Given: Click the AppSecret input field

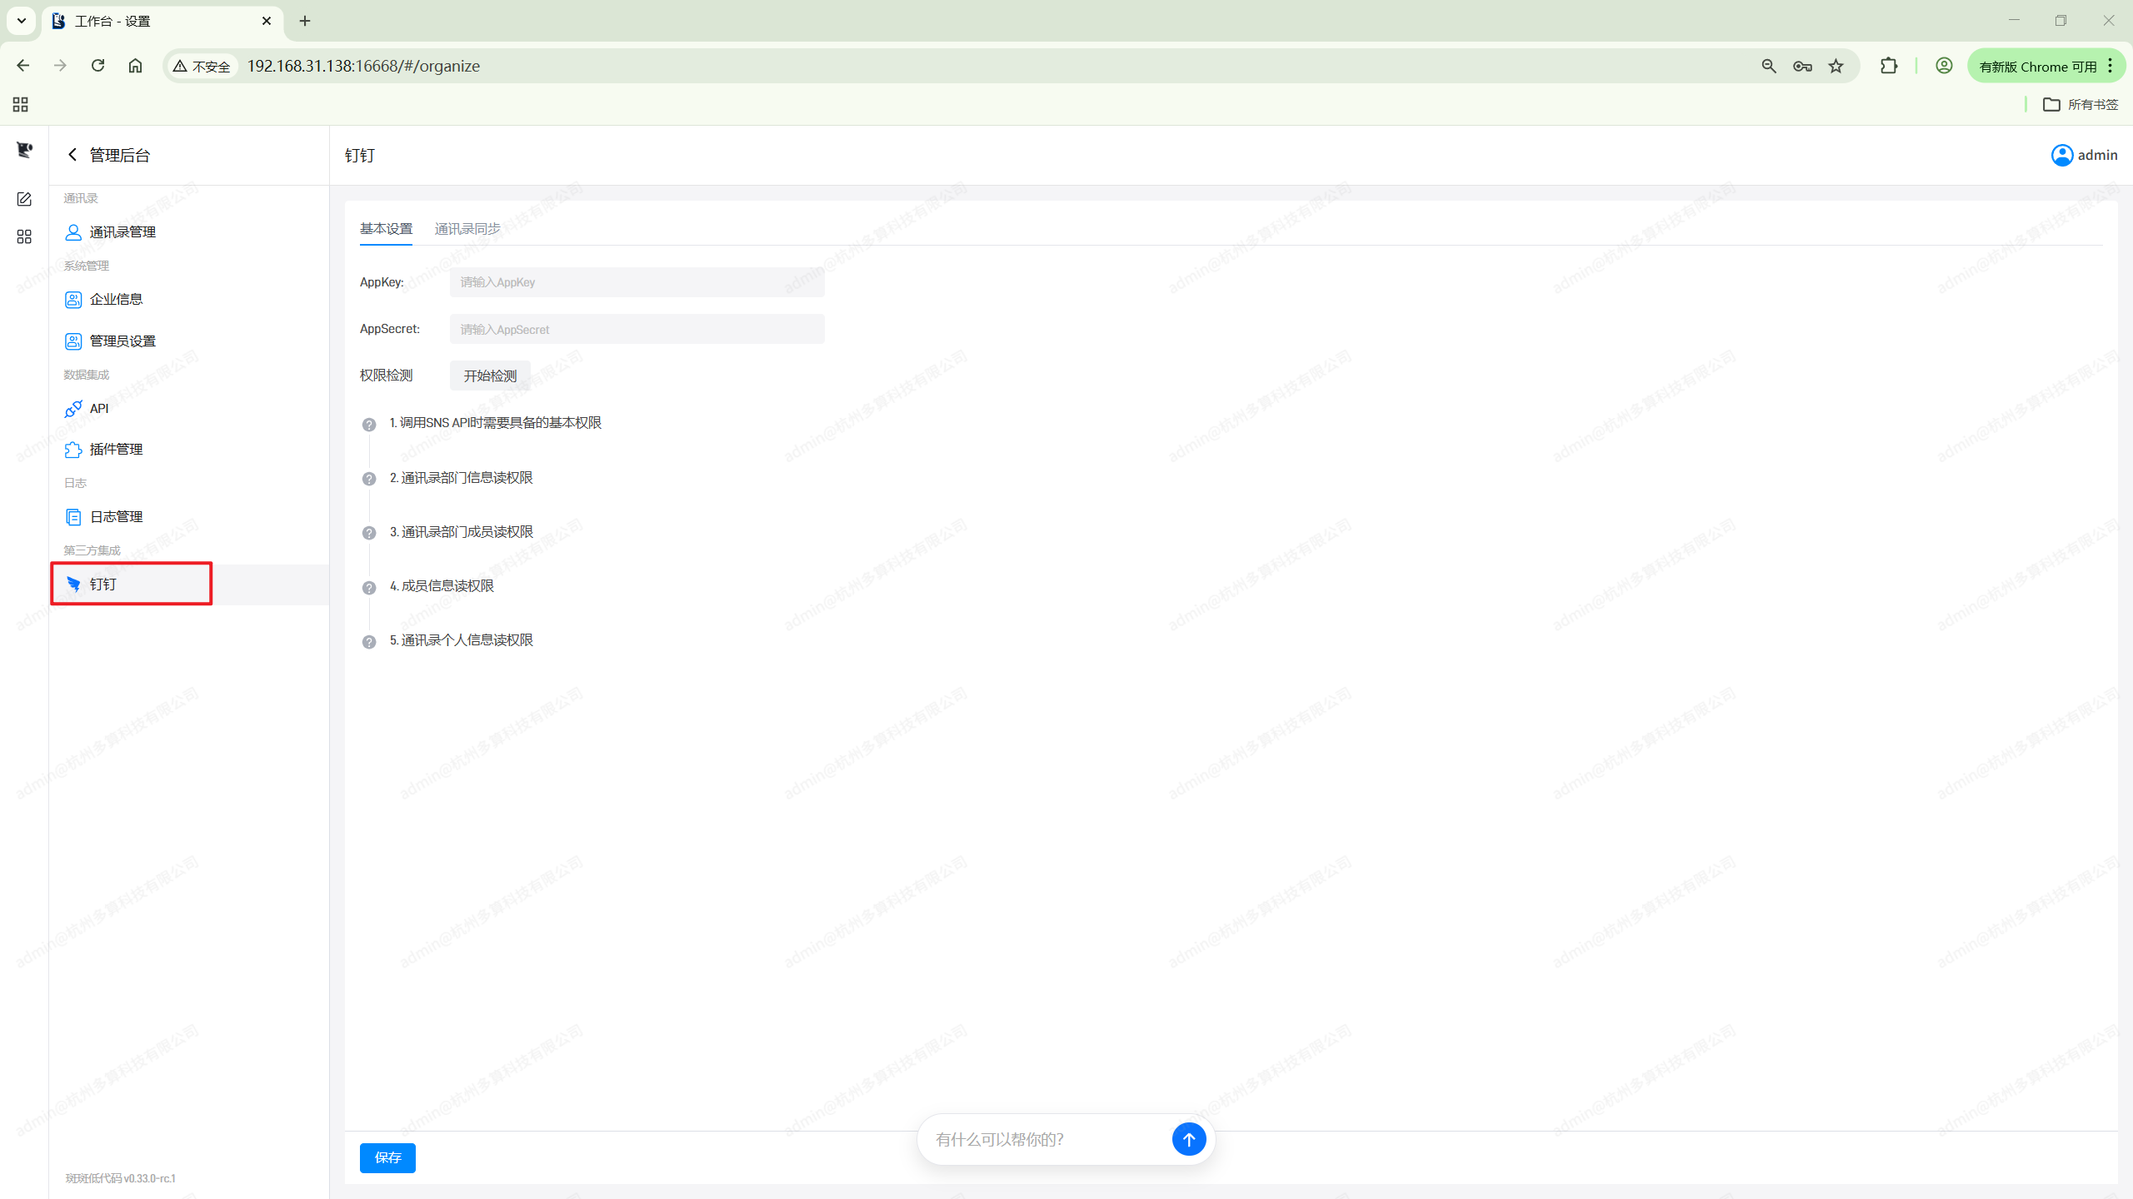Looking at the screenshot, I should point(637,329).
